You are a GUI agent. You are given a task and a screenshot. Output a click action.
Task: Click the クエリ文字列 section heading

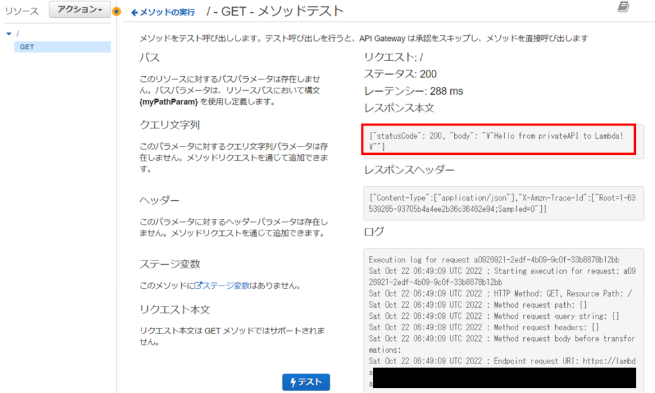pos(170,125)
